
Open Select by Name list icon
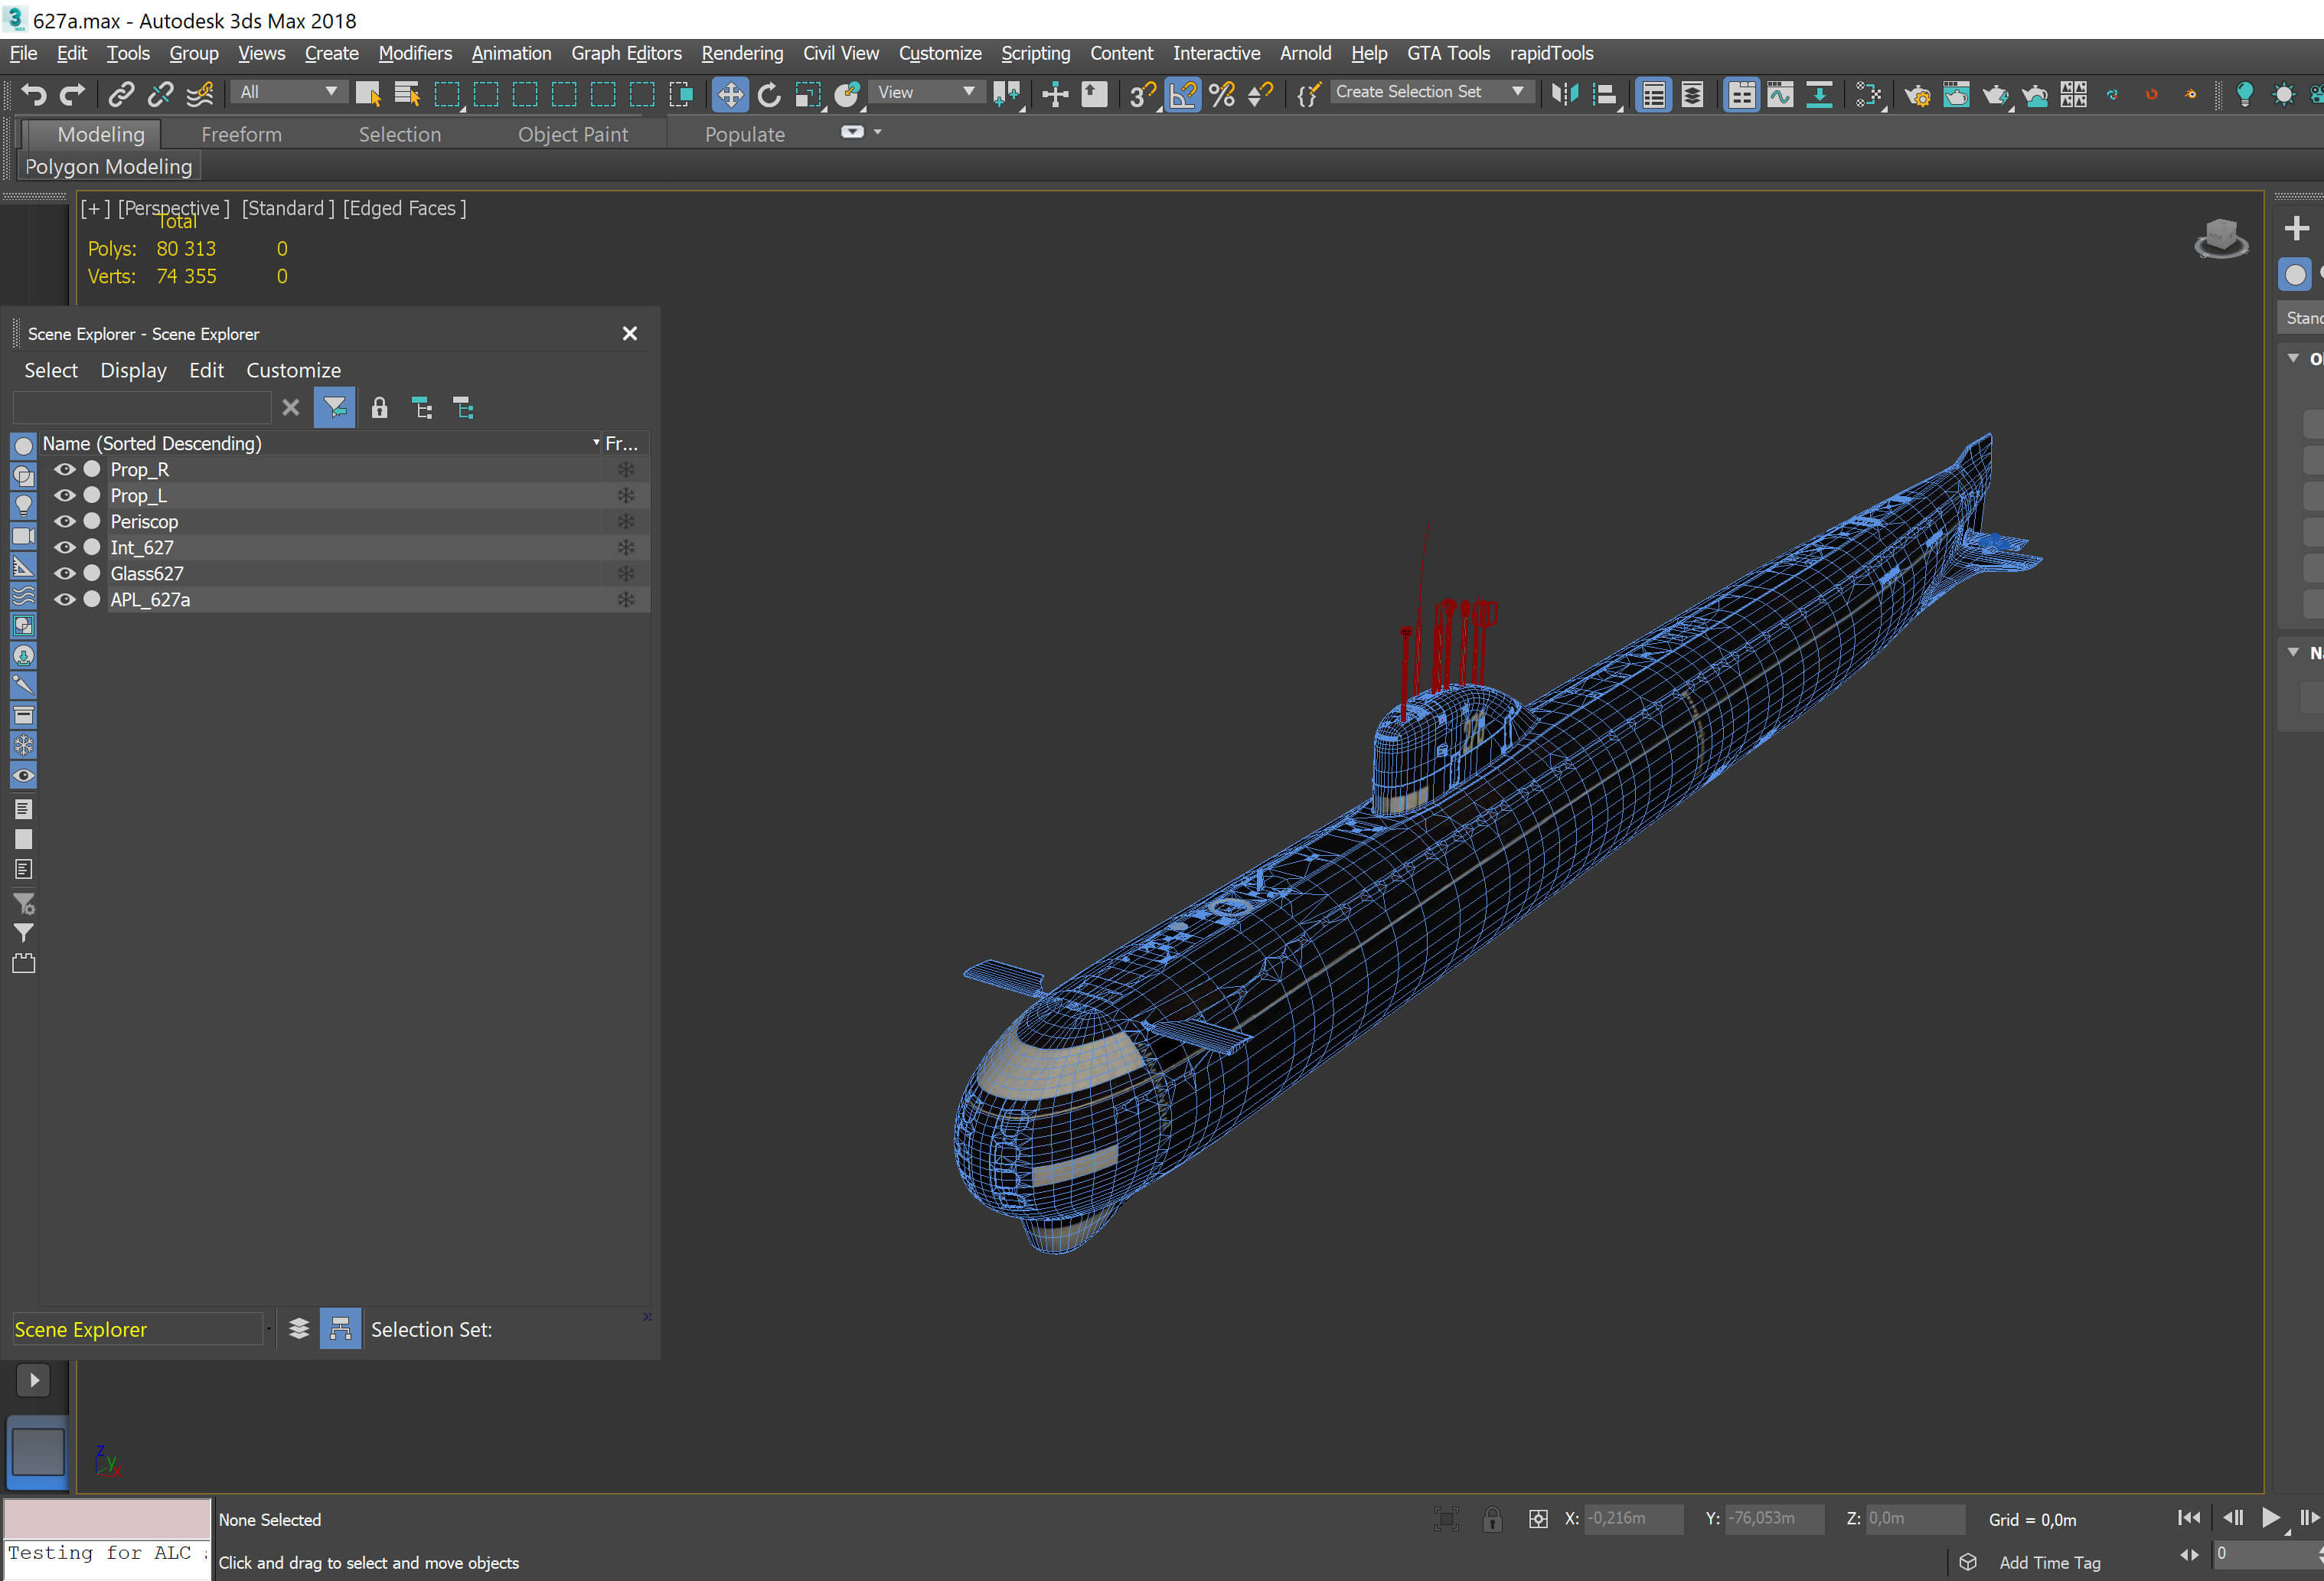(407, 94)
